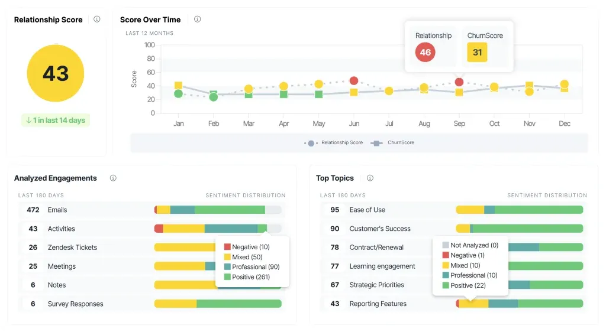
Task: Click the yellow Mixed (10) legend swatch
Action: point(446,265)
